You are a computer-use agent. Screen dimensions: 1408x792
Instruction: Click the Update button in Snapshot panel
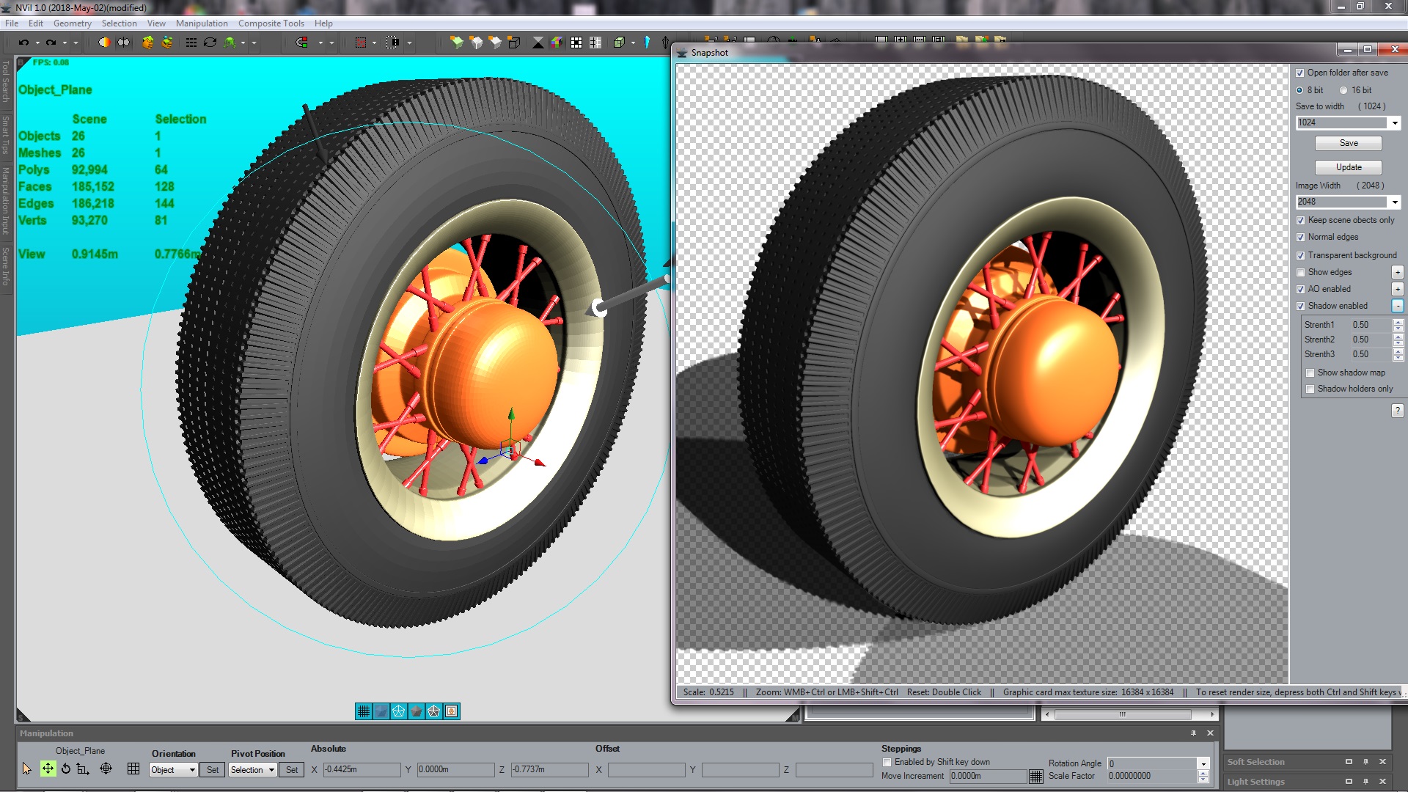pyautogui.click(x=1348, y=167)
